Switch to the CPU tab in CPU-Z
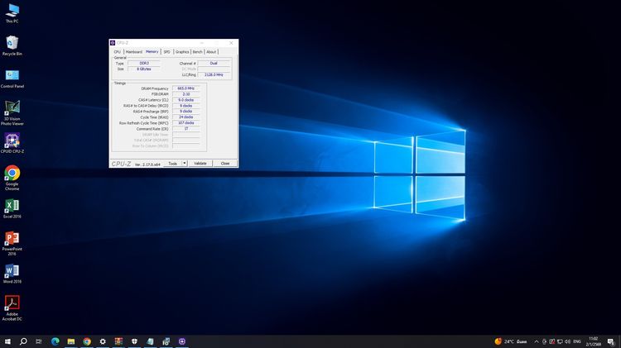 118,51
